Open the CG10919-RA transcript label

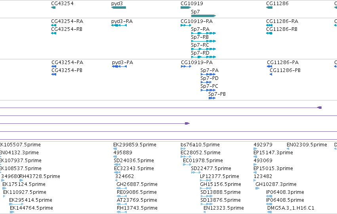[197, 21]
